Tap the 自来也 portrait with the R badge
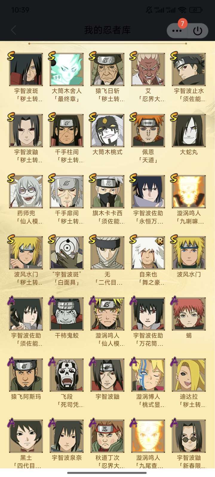The width and height of the screenshot is (215, 477). 148,253
